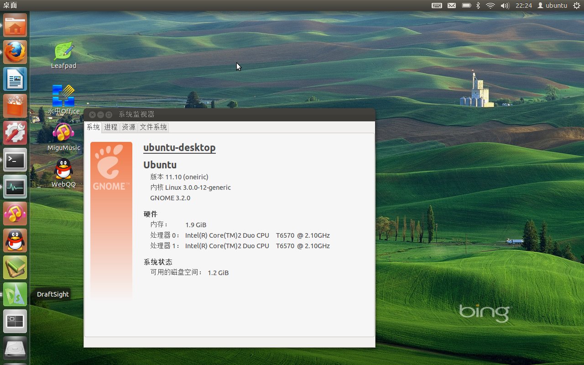Maximize the 系统监视器 window
Screen dimensions: 584x365
click(109, 115)
